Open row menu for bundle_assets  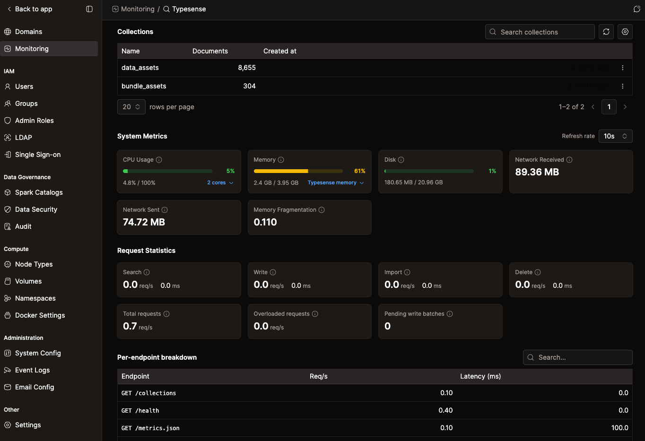coord(622,86)
